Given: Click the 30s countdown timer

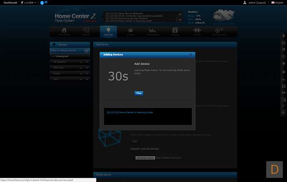Looking at the screenshot, I should [x=118, y=76].
